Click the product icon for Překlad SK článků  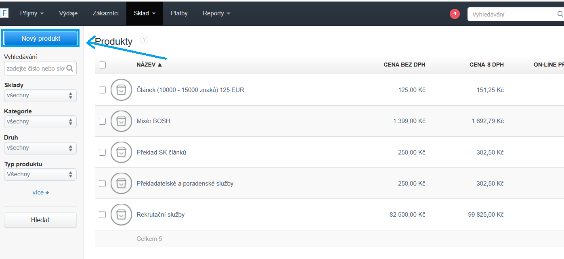tap(121, 152)
